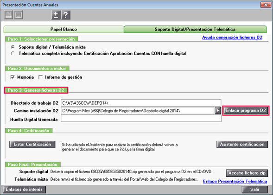The height and width of the screenshot is (195, 273).
Task: Click the Acceso fichero zip button
Action: (x=247, y=173)
